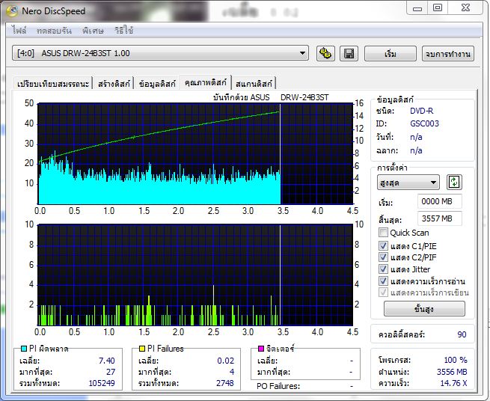The width and height of the screenshot is (490, 401).
Task: Switch to the ScanDisc tab
Action: click(254, 84)
